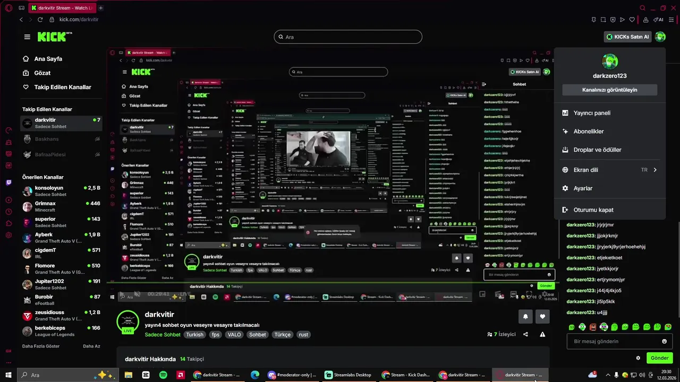Click the KICK logo
The width and height of the screenshot is (680, 382).
(55, 37)
